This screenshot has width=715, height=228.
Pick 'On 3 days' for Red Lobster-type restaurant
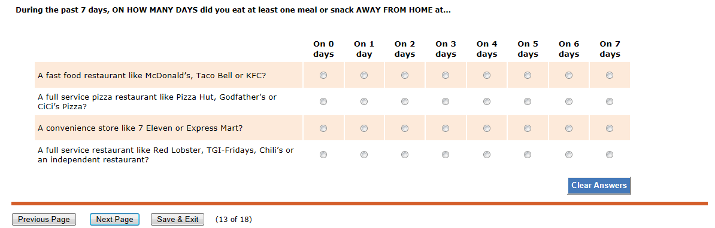coord(446,155)
